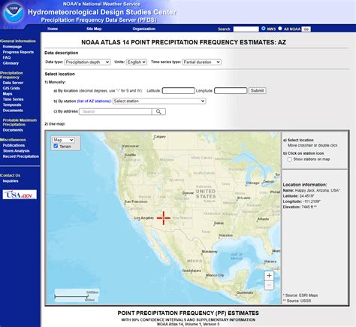356x327 pixels.
Task: Zoom out on the map with minus
Action: [269, 285]
